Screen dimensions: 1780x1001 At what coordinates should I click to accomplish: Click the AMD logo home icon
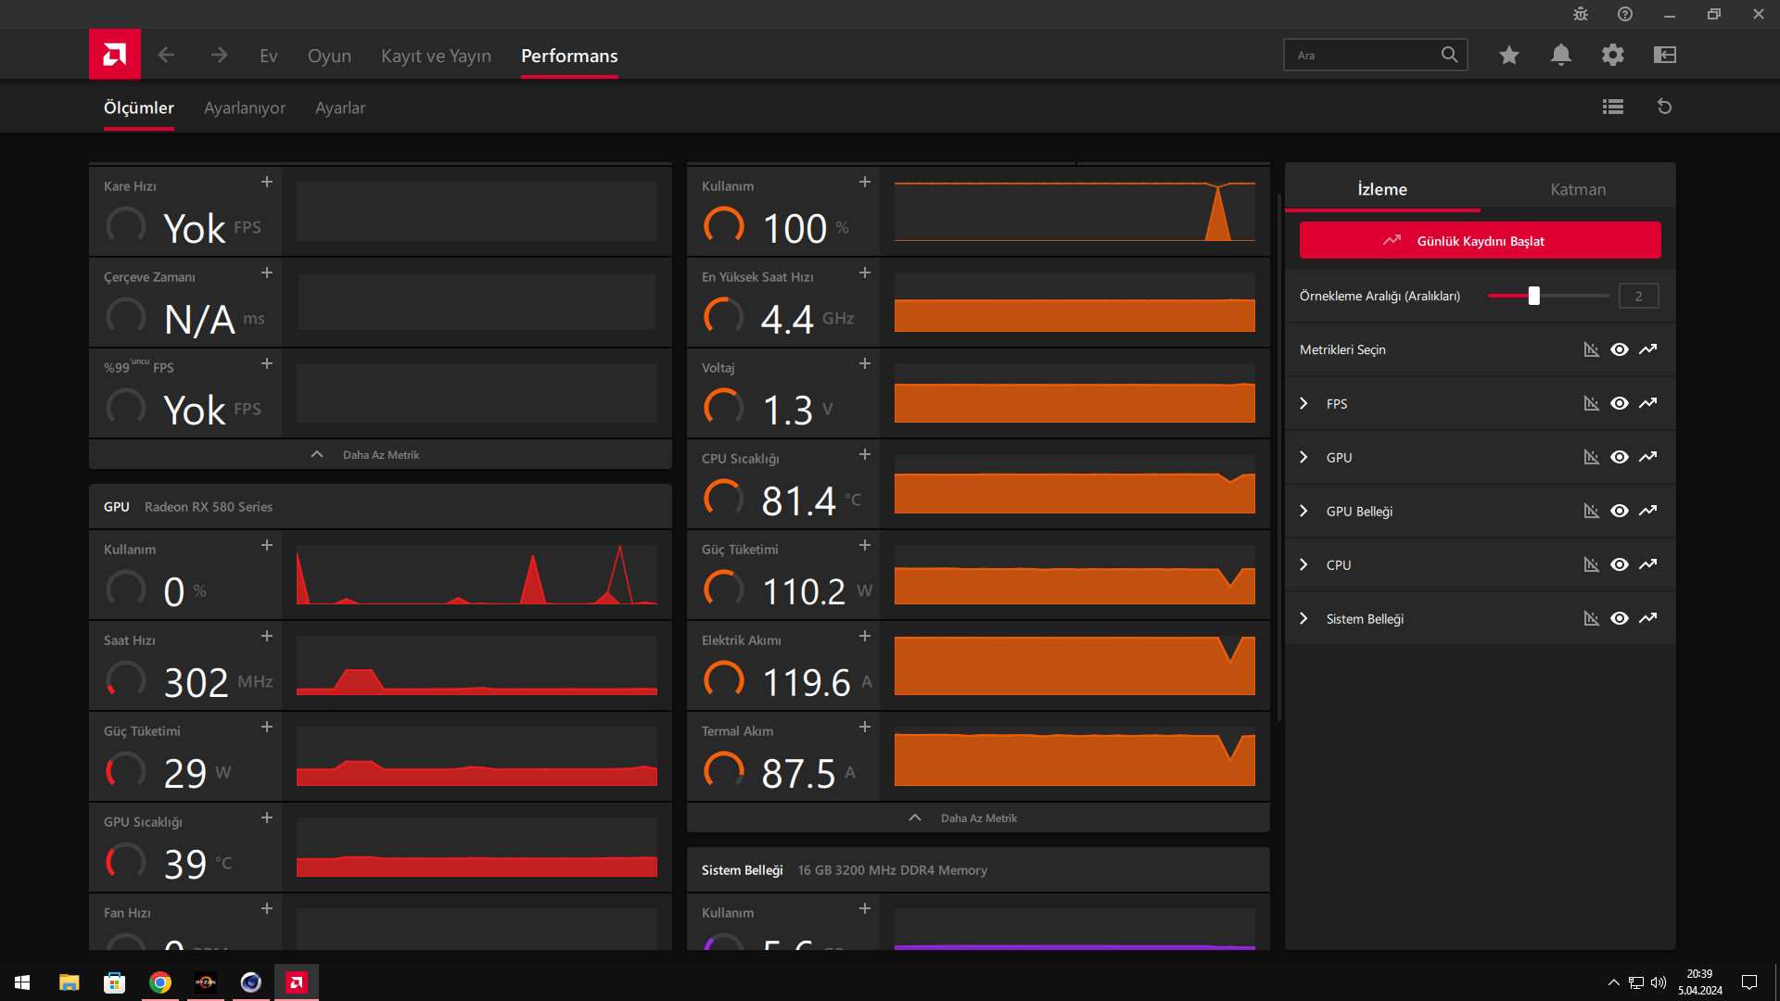pos(115,55)
